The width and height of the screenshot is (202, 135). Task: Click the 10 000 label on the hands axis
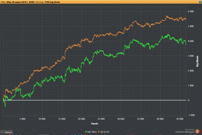tap(42, 119)
